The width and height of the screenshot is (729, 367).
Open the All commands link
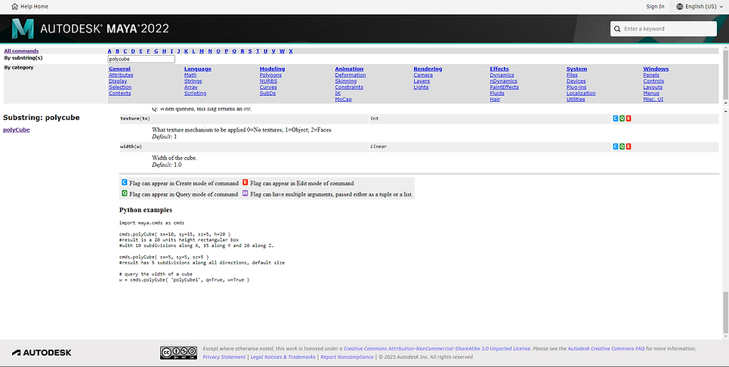[x=21, y=51]
